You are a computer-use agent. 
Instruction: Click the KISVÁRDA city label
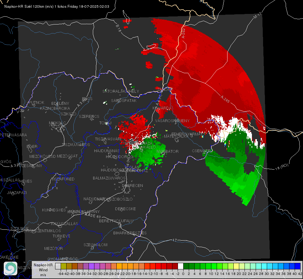click(162, 108)
